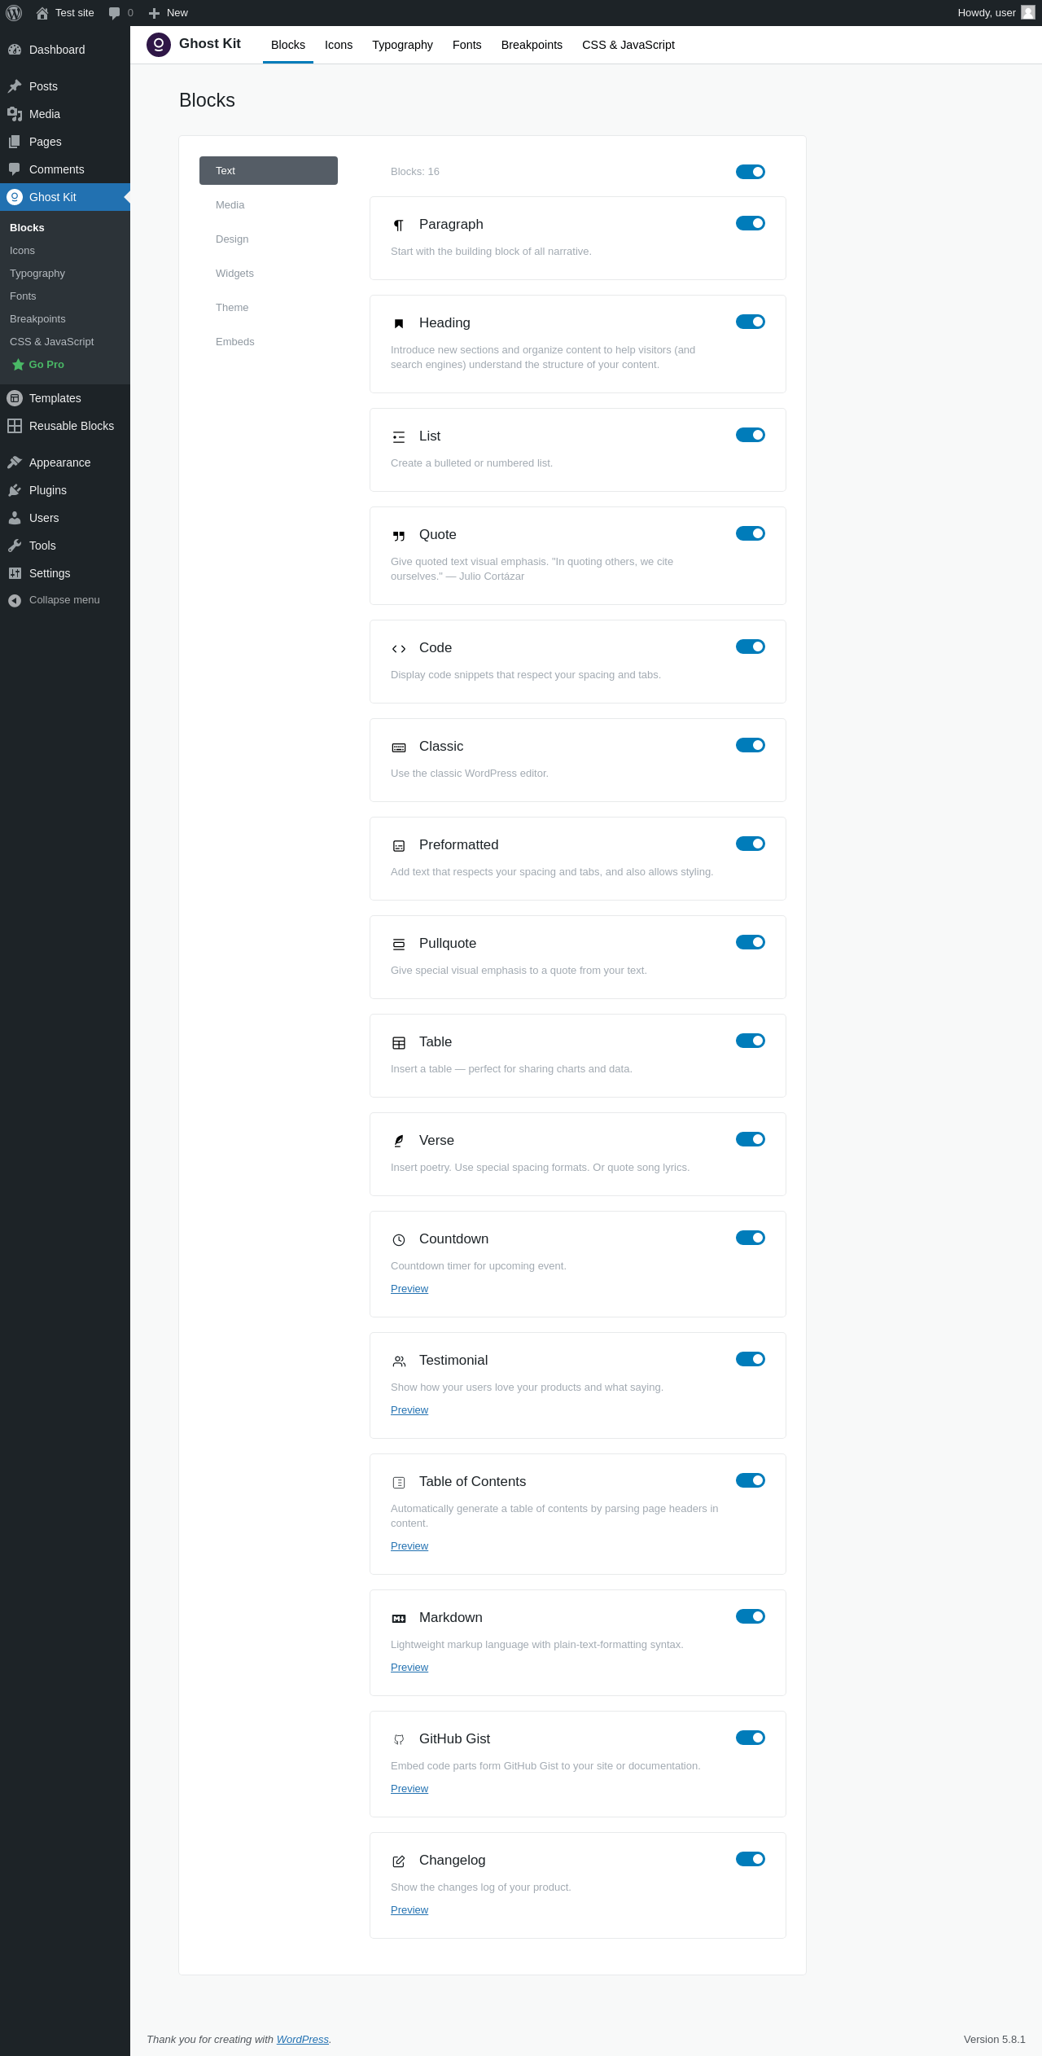This screenshot has height=2056, width=1042.
Task: Click the WordPress logo in admin bar
Action: 14,13
